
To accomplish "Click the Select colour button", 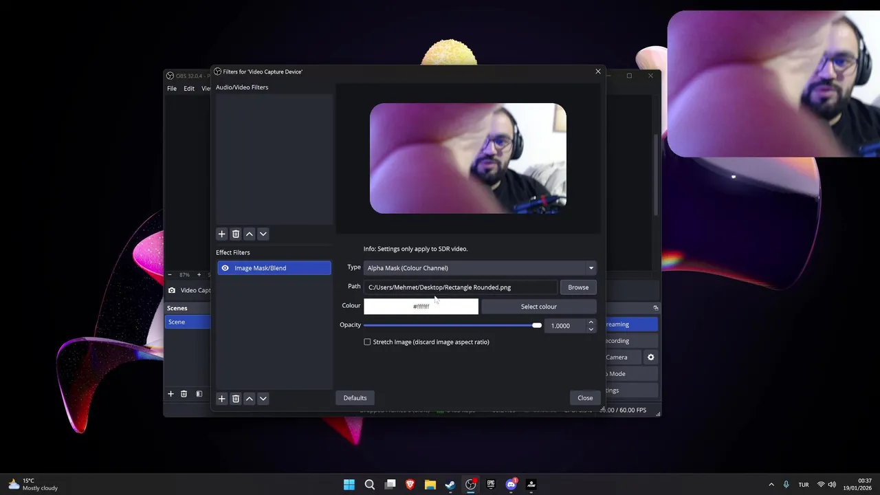I will coord(539,307).
